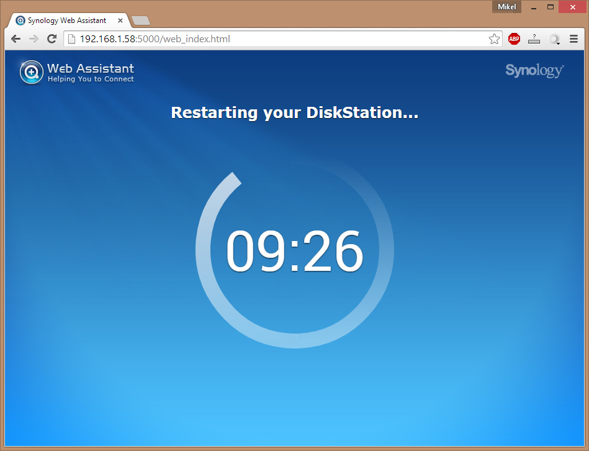Open the Adblock Plus extension icon
Viewport: 589px width, 451px height.
click(x=515, y=39)
